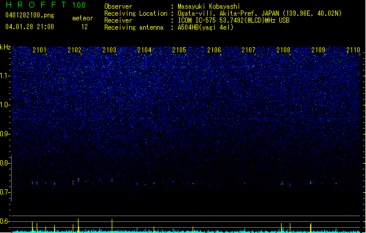Click the 1.0 kHz axis label
The image size is (366, 233).
[5, 105]
